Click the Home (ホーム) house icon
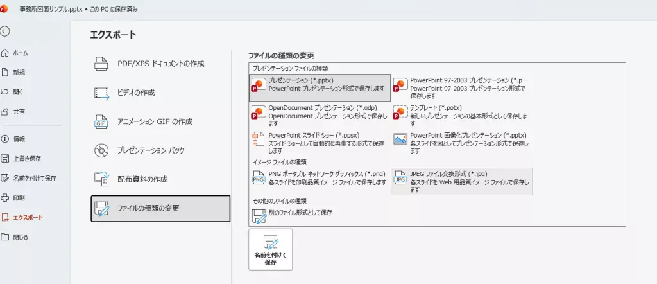 5,53
